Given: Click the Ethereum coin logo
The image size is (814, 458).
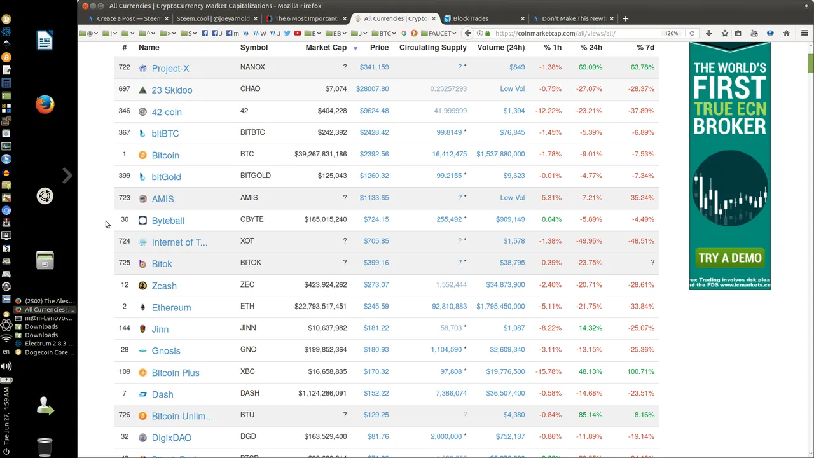Looking at the screenshot, I should point(142,307).
